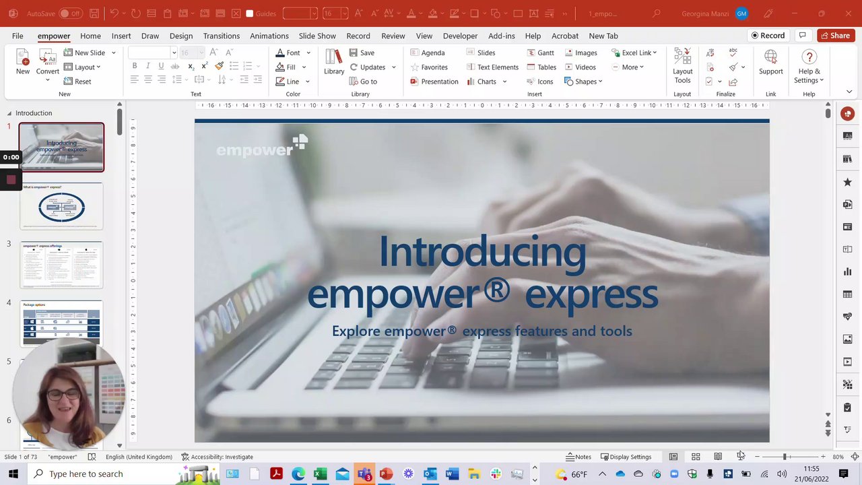Toggle underline formatting
Viewport: 862px width, 485px height.
coord(161,66)
